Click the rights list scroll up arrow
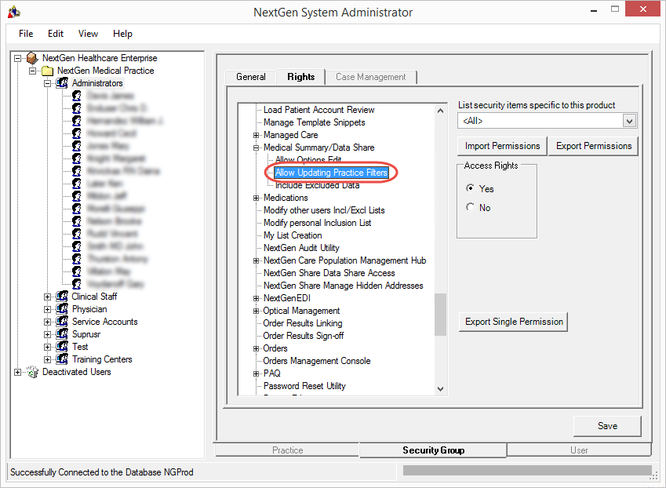The width and height of the screenshot is (666, 488). point(440,111)
